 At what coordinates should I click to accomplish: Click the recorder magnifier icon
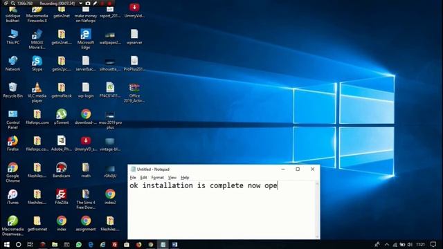(13, 3)
